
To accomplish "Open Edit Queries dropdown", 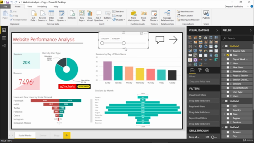I will [x=62, y=16].
